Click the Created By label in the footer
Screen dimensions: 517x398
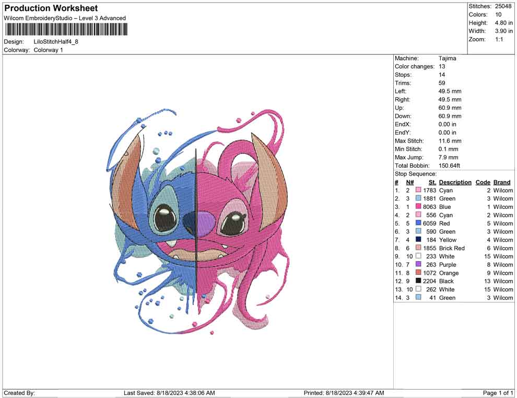19,393
